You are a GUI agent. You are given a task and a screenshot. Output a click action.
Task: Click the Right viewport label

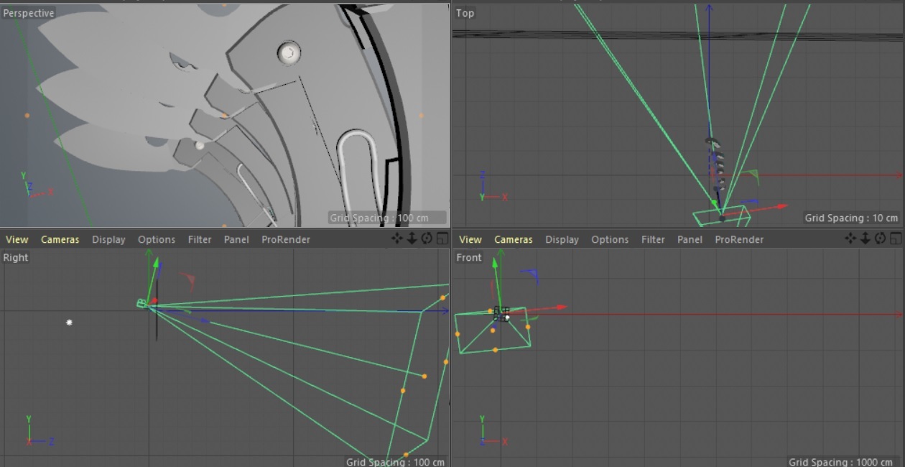pyautogui.click(x=16, y=257)
